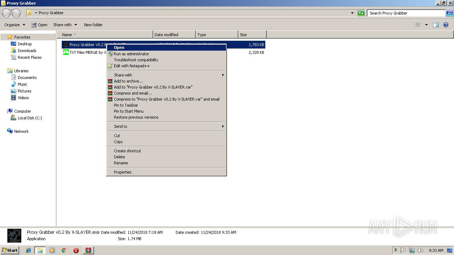454x255 pixels.
Task: Choose Pin to Taskbar
Action: (x=166, y=105)
